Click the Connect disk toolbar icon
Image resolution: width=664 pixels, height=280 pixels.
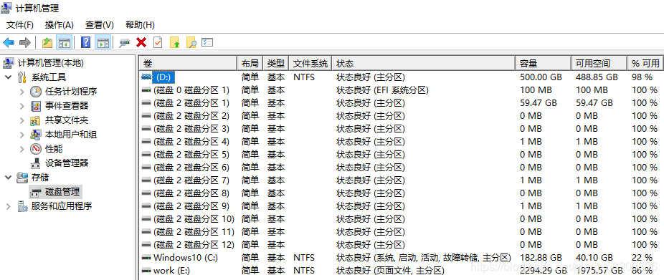click(x=125, y=43)
